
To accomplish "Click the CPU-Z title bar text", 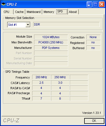I will 12,4.
